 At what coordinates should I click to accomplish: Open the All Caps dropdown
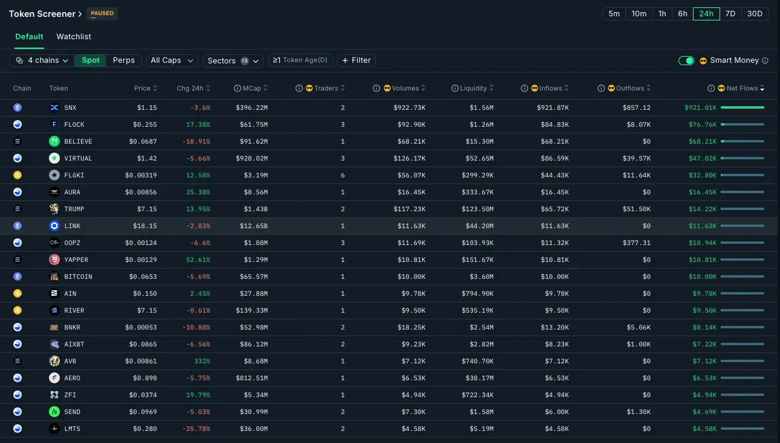point(172,60)
